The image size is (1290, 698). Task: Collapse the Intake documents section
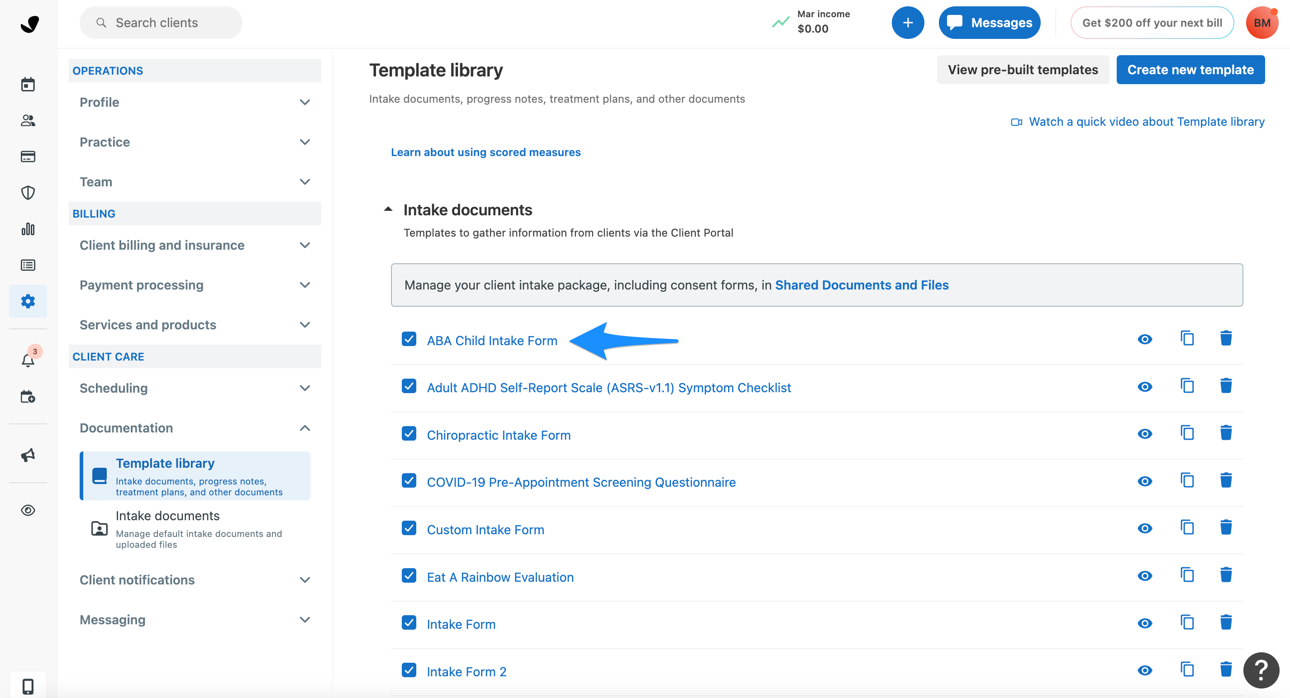(x=389, y=209)
